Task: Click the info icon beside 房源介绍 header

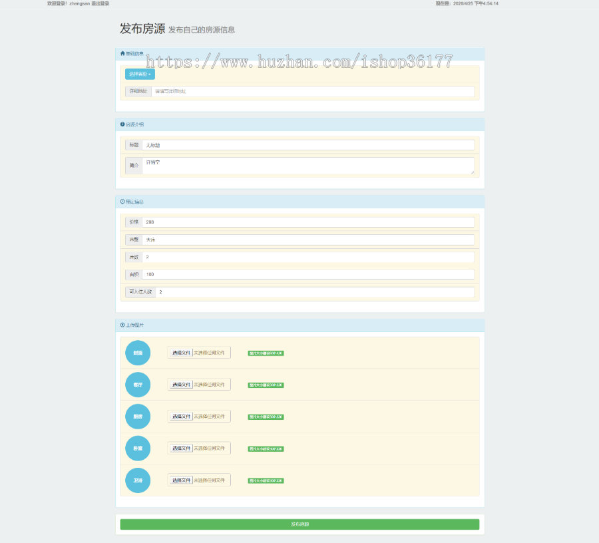Action: coord(122,124)
